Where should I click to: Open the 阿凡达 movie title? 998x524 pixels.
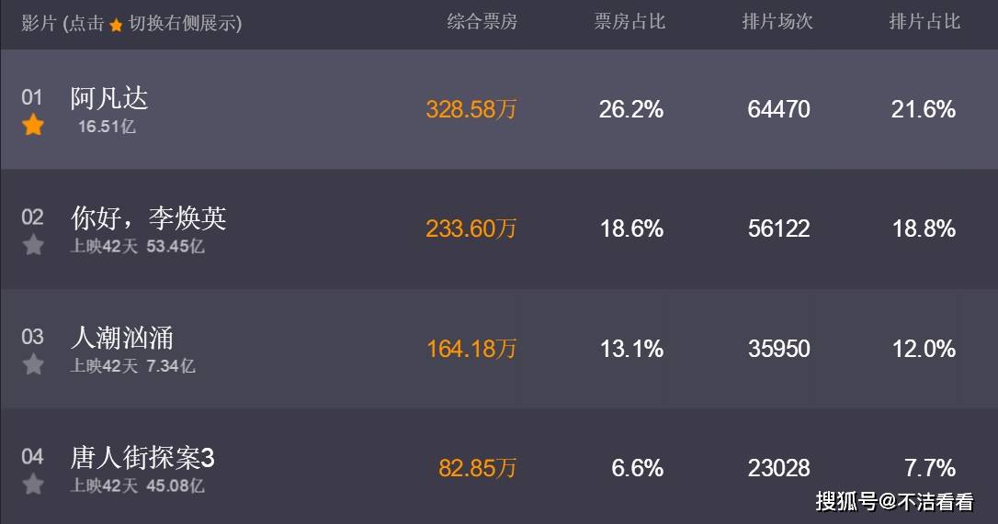(x=108, y=98)
